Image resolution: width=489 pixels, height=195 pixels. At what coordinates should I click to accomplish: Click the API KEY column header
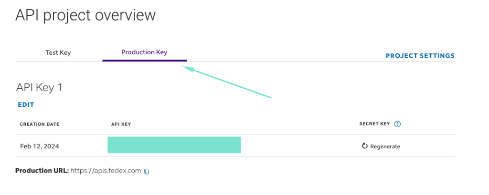[121, 124]
